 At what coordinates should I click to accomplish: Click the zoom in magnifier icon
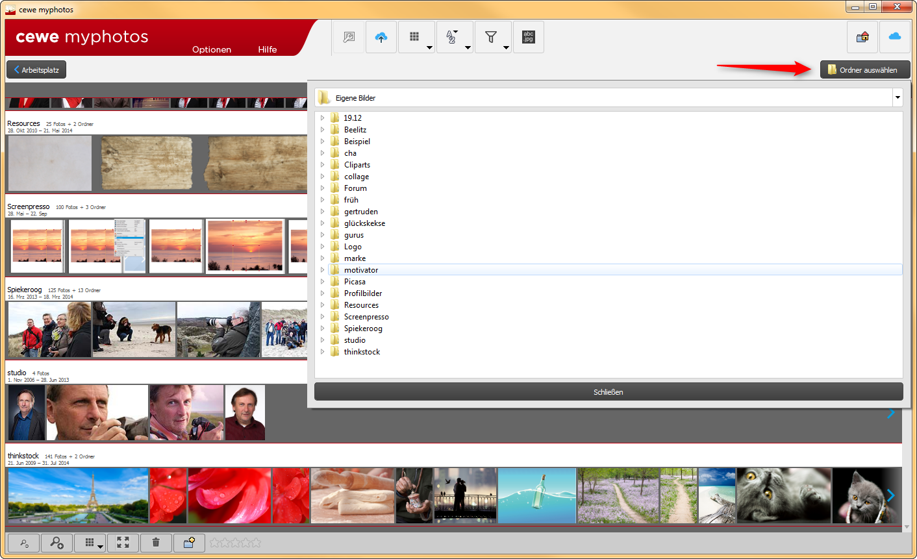57,543
